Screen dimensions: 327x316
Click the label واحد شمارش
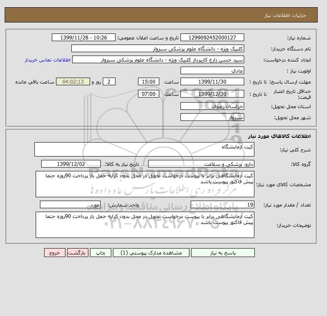pyautogui.click(x=123, y=205)
